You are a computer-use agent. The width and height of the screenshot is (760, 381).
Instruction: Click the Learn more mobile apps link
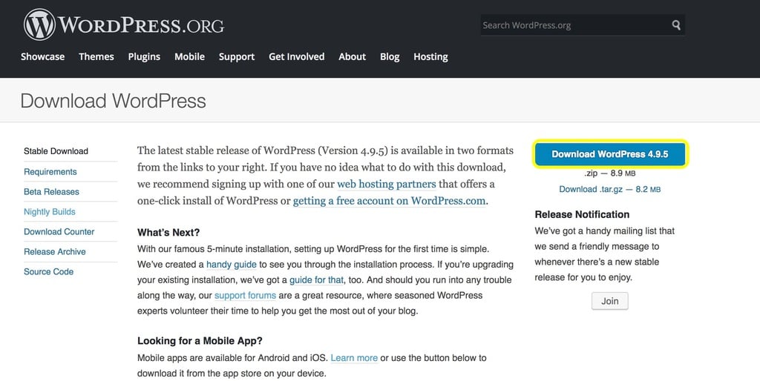(354, 357)
